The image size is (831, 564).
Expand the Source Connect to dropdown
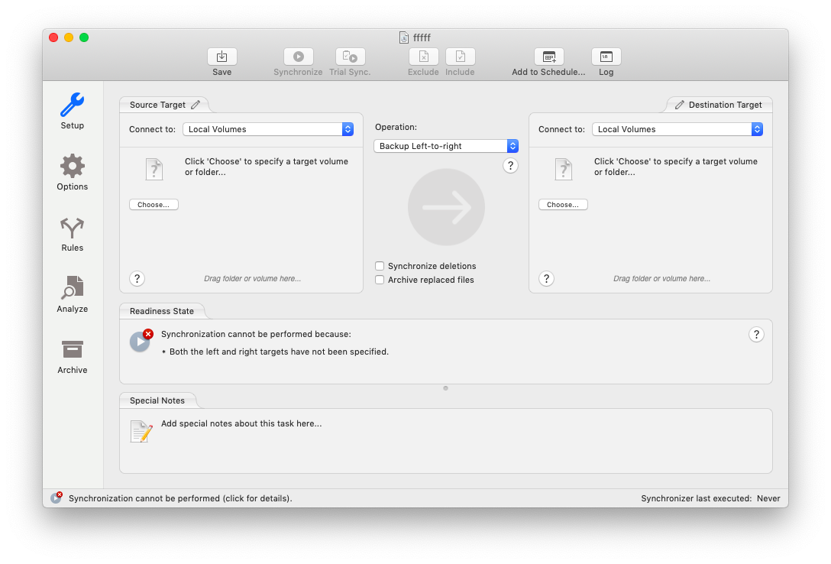pyautogui.click(x=268, y=129)
